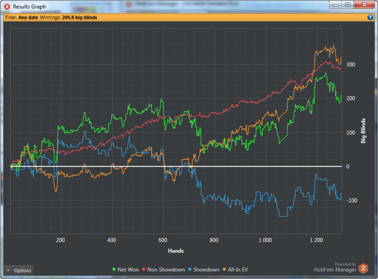Click the red Non Showdown color square
The image size is (378, 279).
144,269
